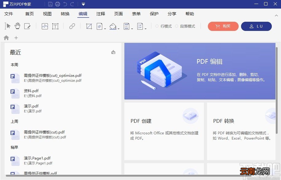Screen dimensions: 281x180
Task: Click file icon beside 需提供证件模板(cut).pdf
Action: tap(15, 135)
